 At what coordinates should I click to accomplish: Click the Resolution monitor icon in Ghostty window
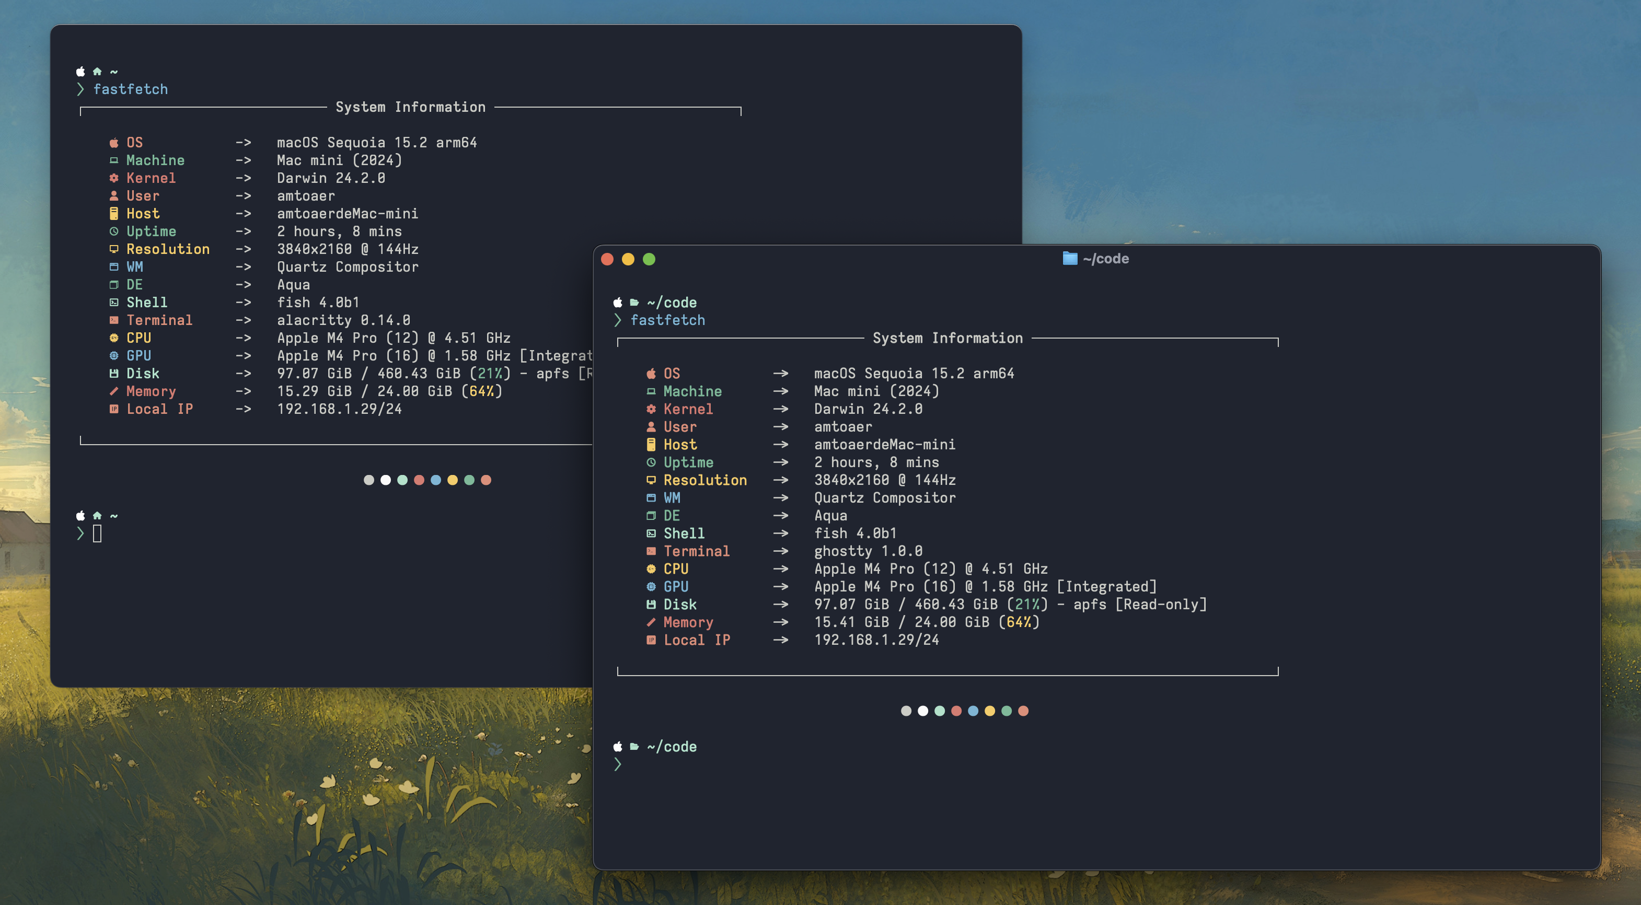651,480
